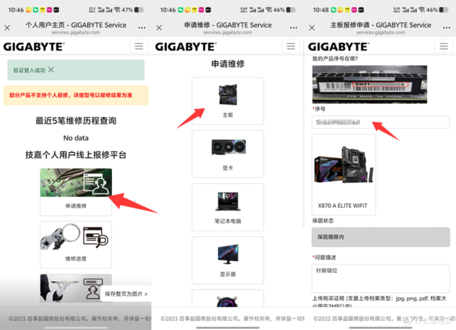Open more options on 主板报修申请 page
Viewport: 456px width, 330px height.
pyautogui.click(x=447, y=28)
